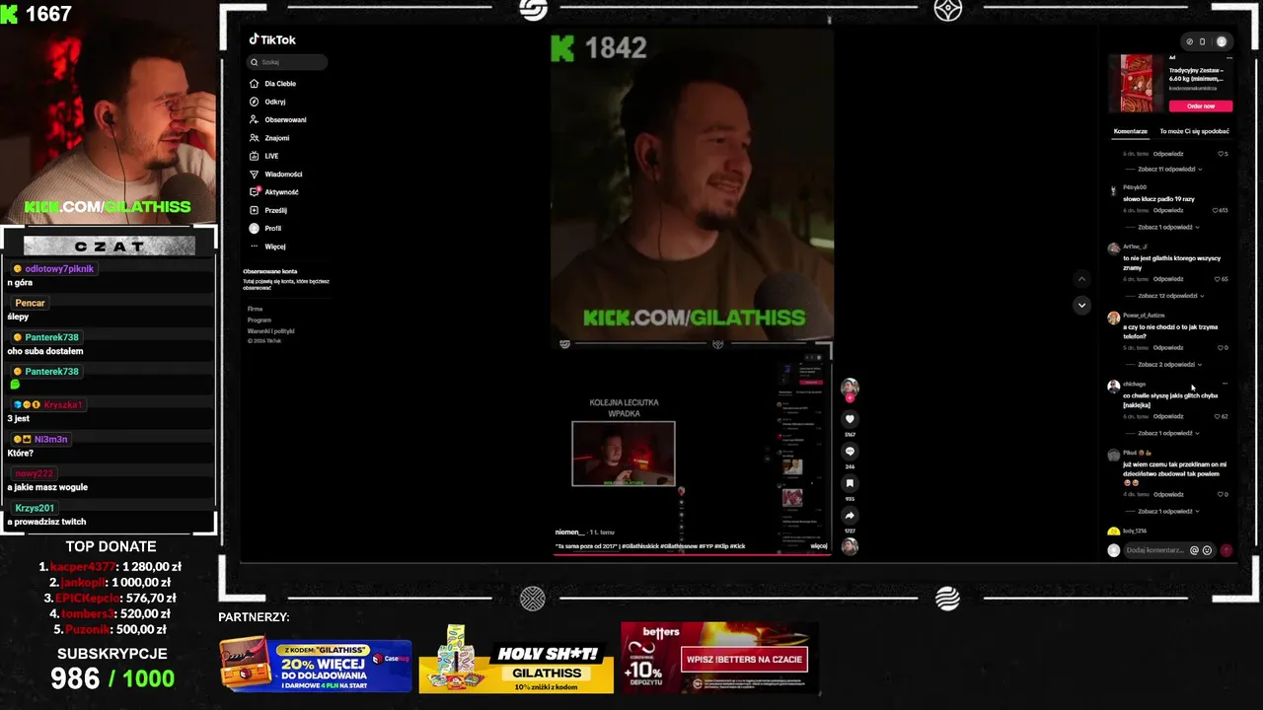
Task: Like the Power_of_Autizm comment
Action: pos(1220,348)
